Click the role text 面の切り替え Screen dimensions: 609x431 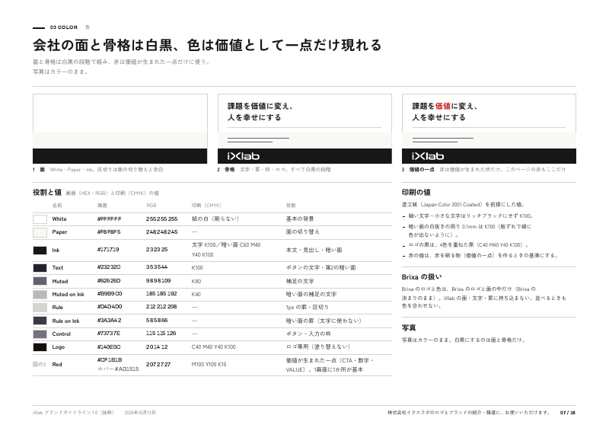tap(302, 232)
